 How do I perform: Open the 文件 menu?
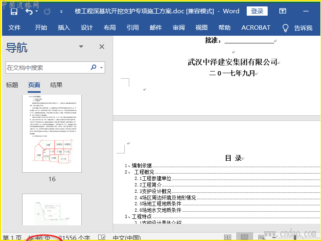tap(14, 27)
